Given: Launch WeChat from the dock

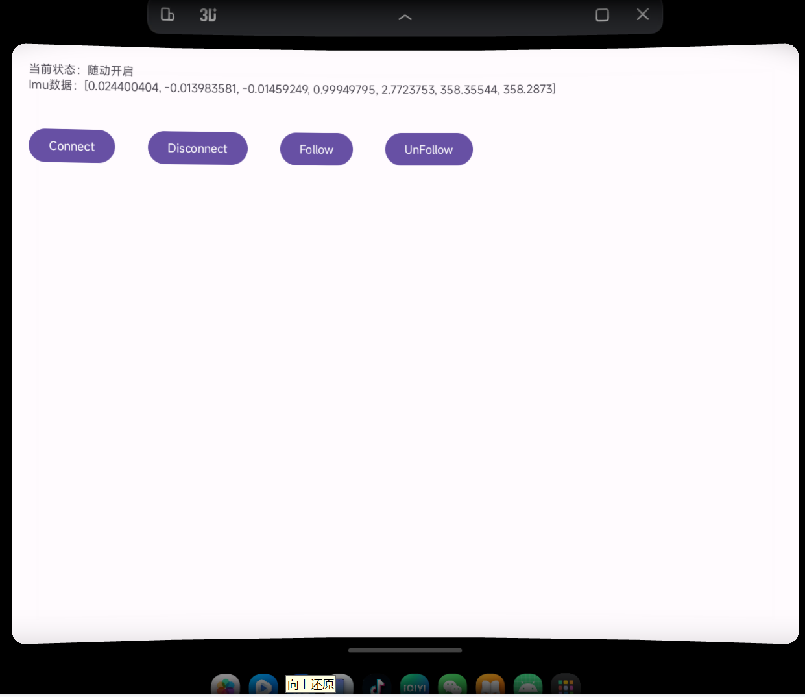Looking at the screenshot, I should (452, 686).
